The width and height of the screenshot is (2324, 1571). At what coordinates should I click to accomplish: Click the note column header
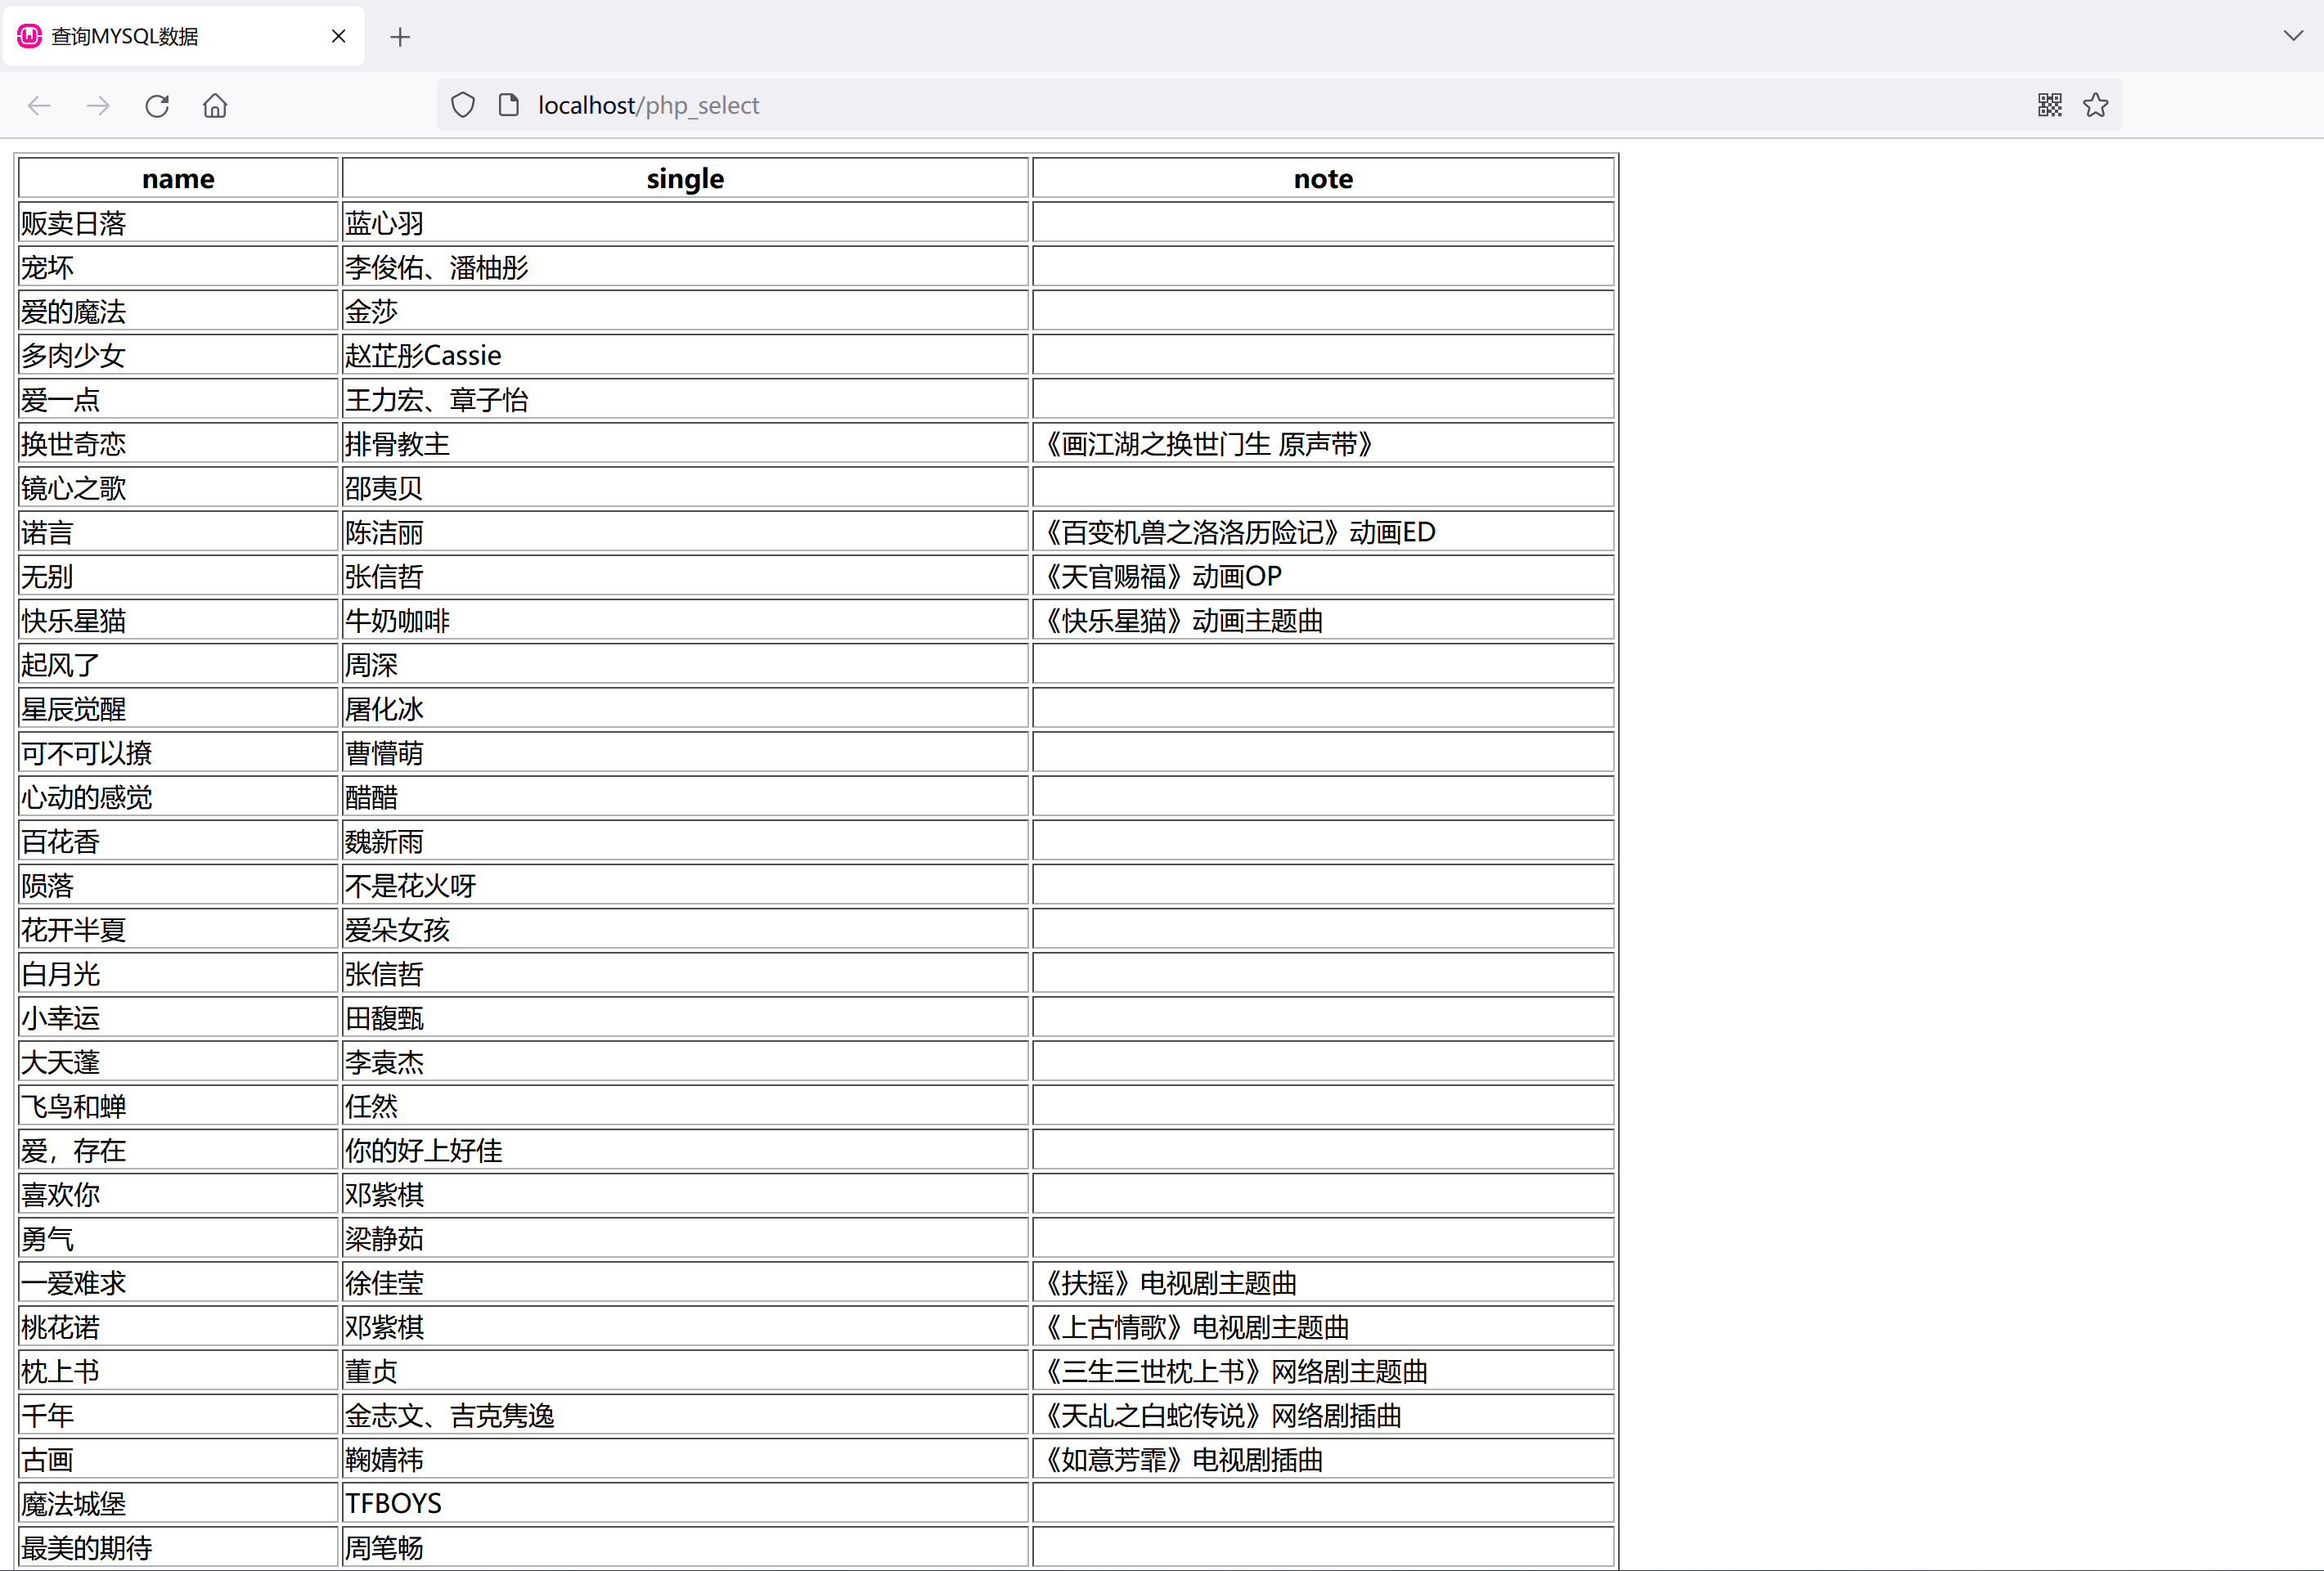[1322, 179]
